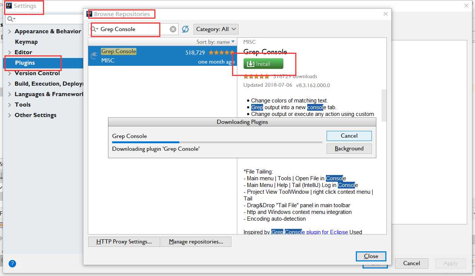Image resolution: width=475 pixels, height=276 pixels.
Task: Expand the Editor settings node
Action: [x=10, y=52]
